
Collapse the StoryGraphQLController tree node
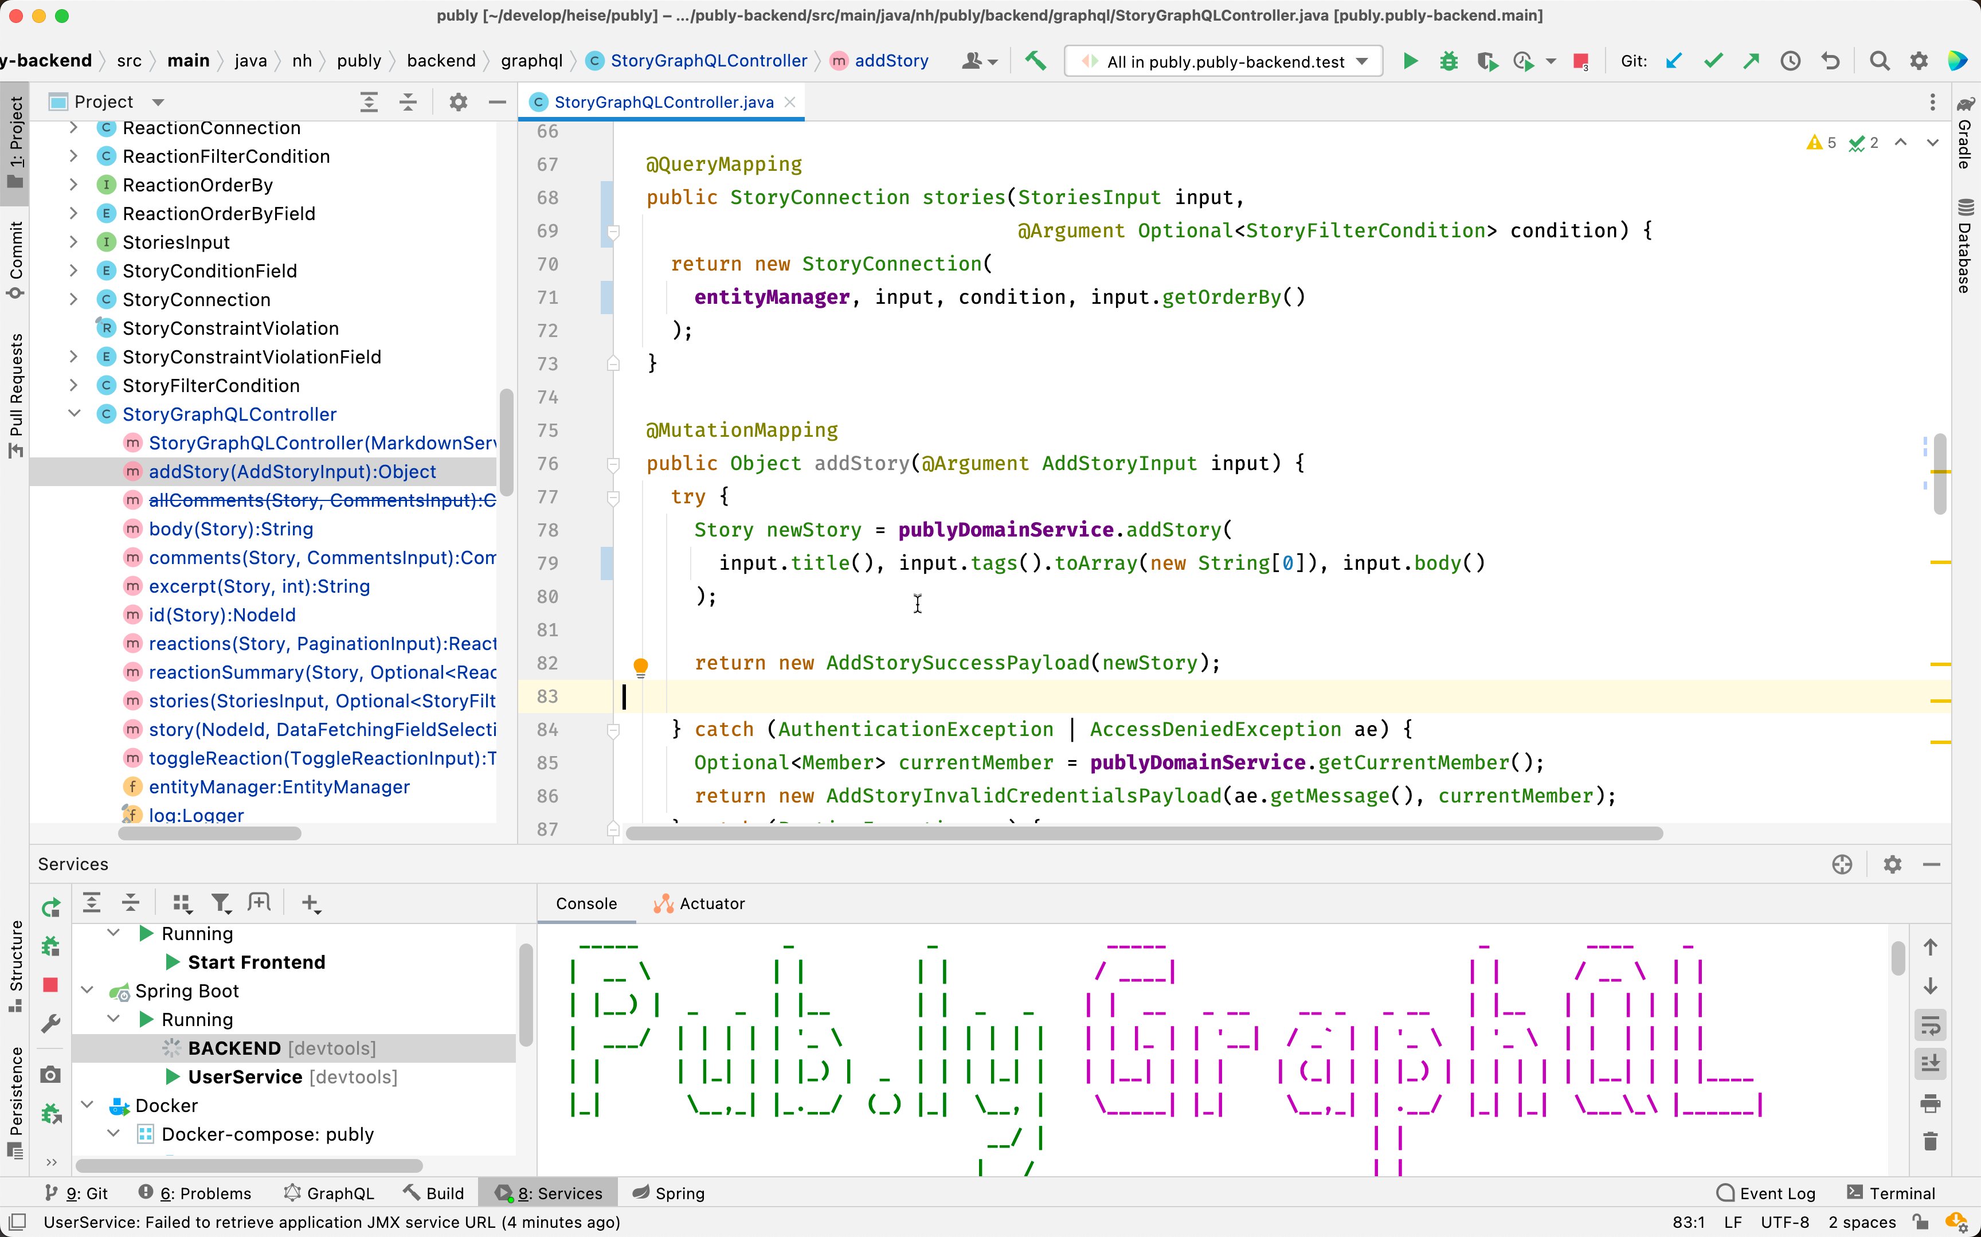[73, 414]
